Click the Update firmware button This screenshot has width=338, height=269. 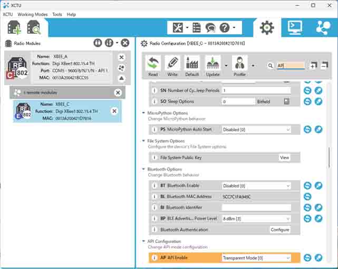[213, 66]
